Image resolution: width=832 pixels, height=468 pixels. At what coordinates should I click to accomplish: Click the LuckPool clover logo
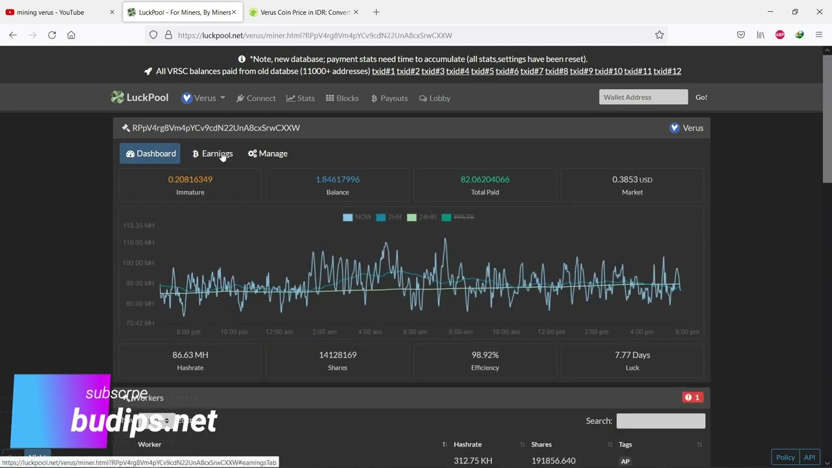(117, 97)
